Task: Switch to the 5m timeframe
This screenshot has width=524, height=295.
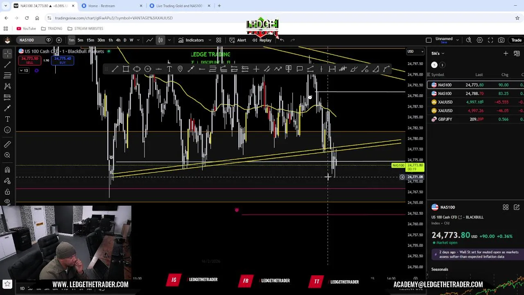Action: pyautogui.click(x=80, y=40)
